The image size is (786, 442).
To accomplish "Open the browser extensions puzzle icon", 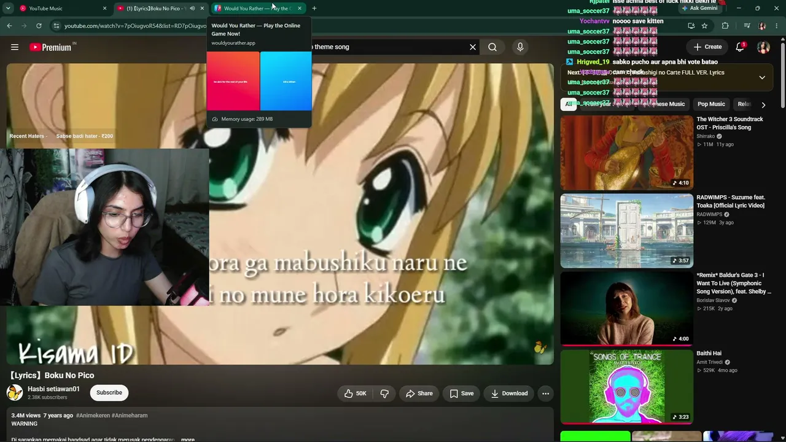I will (725, 26).
